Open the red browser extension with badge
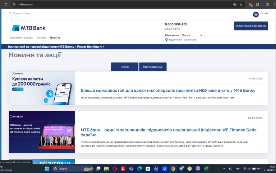This screenshot has height=173, width=276. (250, 5)
